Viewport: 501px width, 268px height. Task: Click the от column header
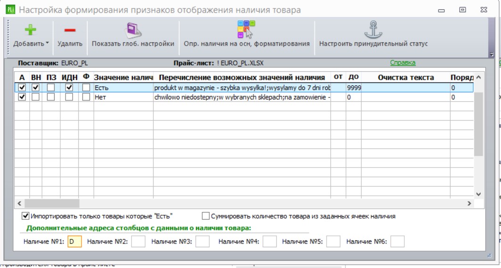[x=338, y=77]
